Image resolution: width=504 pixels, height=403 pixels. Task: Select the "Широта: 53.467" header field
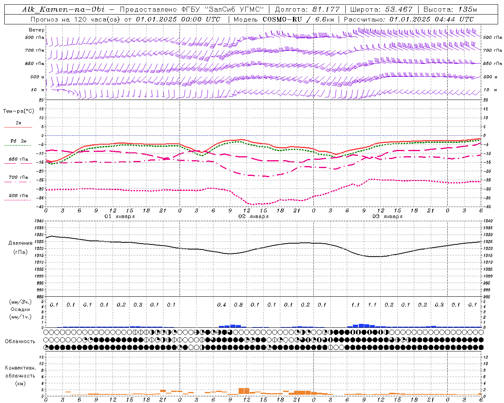coord(382,9)
